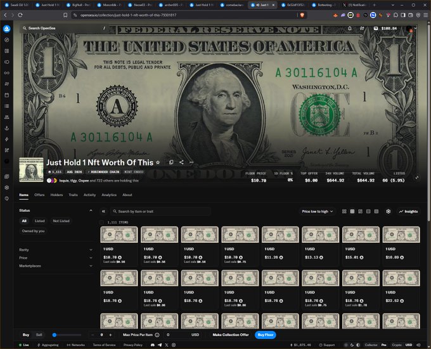This screenshot has width=431, height=349.
Task: Focus the Search OpenSea field
Action: coord(64,28)
